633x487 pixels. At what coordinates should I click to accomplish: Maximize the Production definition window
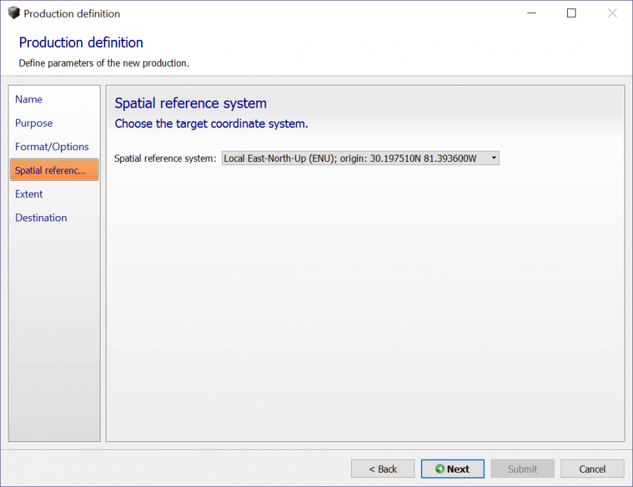point(571,13)
